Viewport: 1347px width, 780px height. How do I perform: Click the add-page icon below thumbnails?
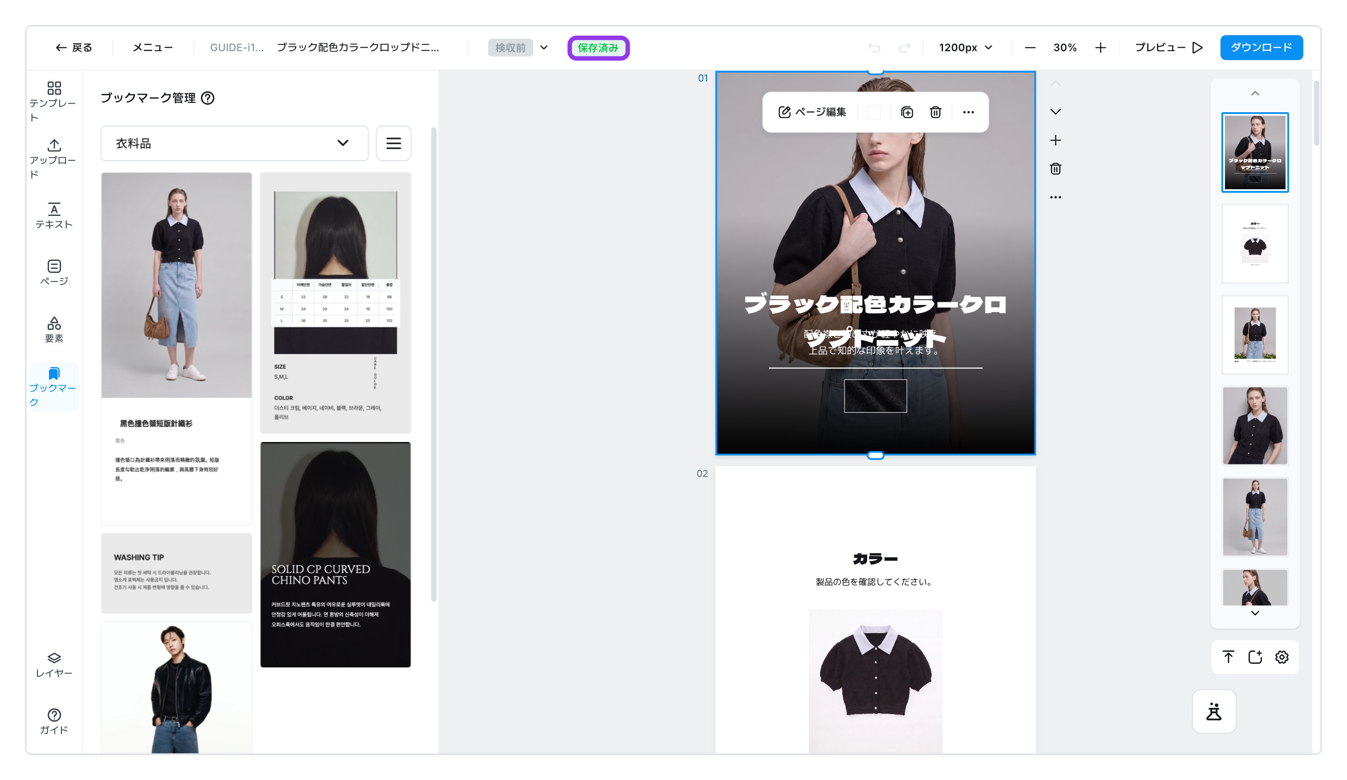1254,657
